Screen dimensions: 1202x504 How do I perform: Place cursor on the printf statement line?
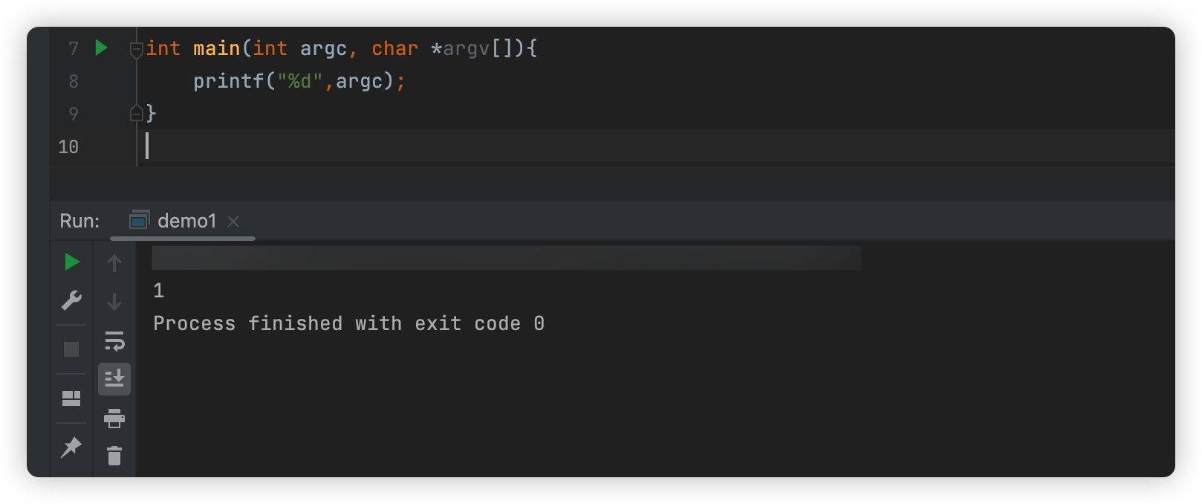click(299, 81)
